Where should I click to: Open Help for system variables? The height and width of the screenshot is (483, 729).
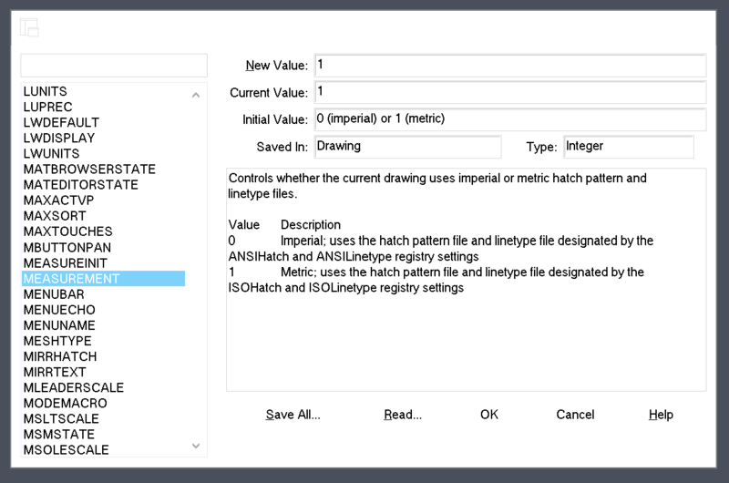[661, 415]
